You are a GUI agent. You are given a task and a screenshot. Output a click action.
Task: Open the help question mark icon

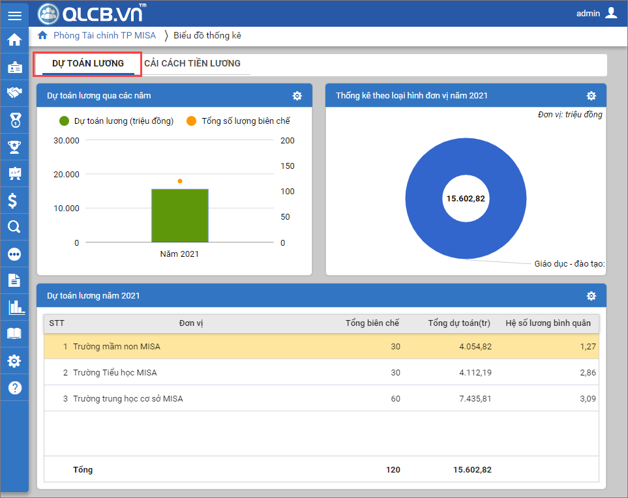coord(14,388)
